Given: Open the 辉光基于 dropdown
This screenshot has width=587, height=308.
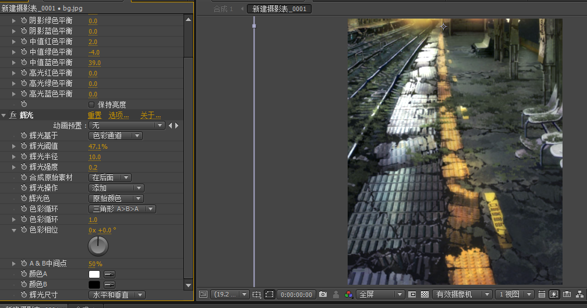Looking at the screenshot, I should 116,136.
